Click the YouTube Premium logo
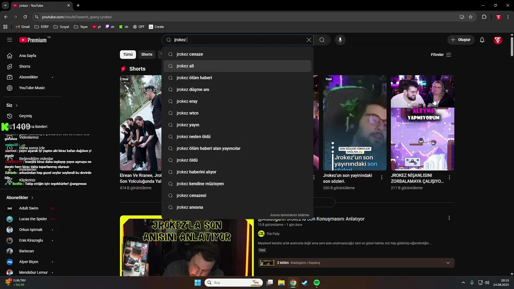 pos(33,40)
